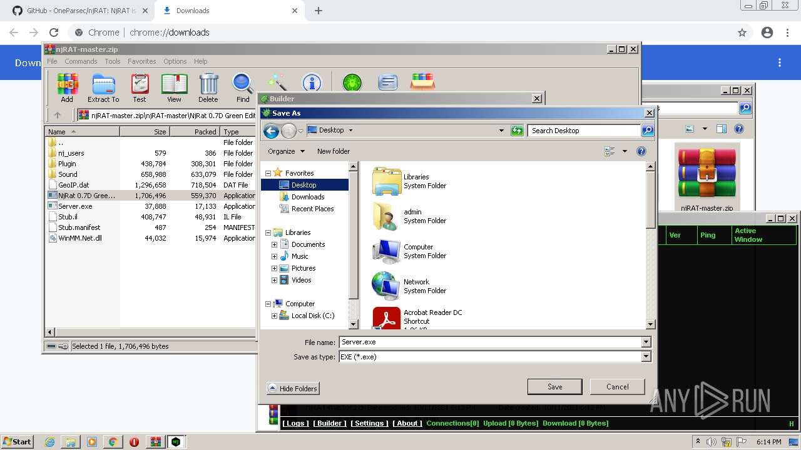The width and height of the screenshot is (801, 450).
Task: Sort WinRAR list by Size column
Action: (145, 132)
